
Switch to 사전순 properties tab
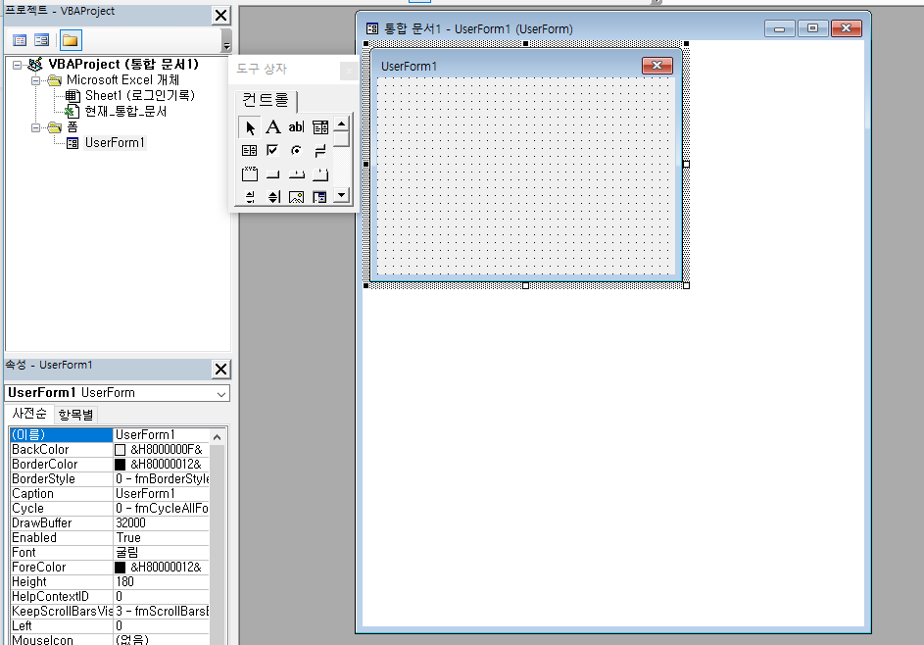pyautogui.click(x=29, y=414)
